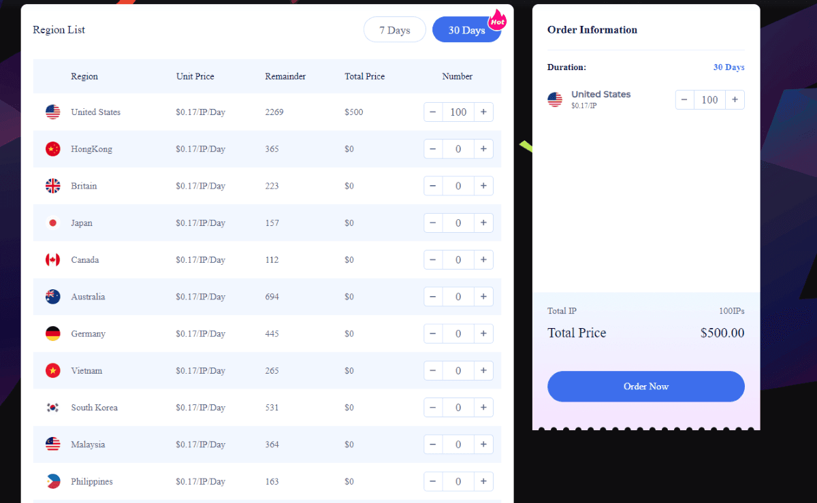Viewport: 817px width, 503px height.
Task: Click the Philippines flag icon
Action: (53, 482)
